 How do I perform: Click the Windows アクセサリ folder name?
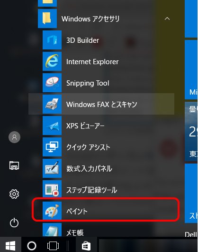point(90,19)
